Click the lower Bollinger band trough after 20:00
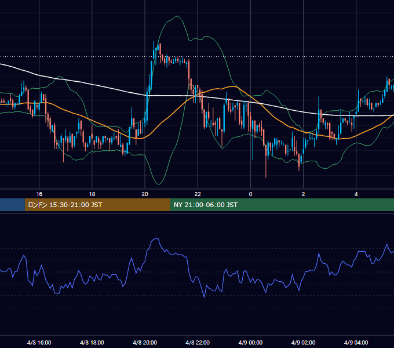The image size is (394, 348). (x=158, y=184)
